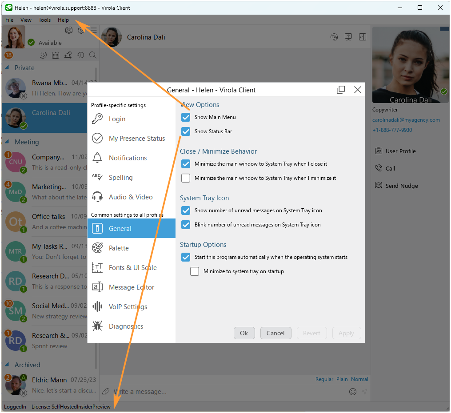Collapse the right info panel icon

point(363,37)
